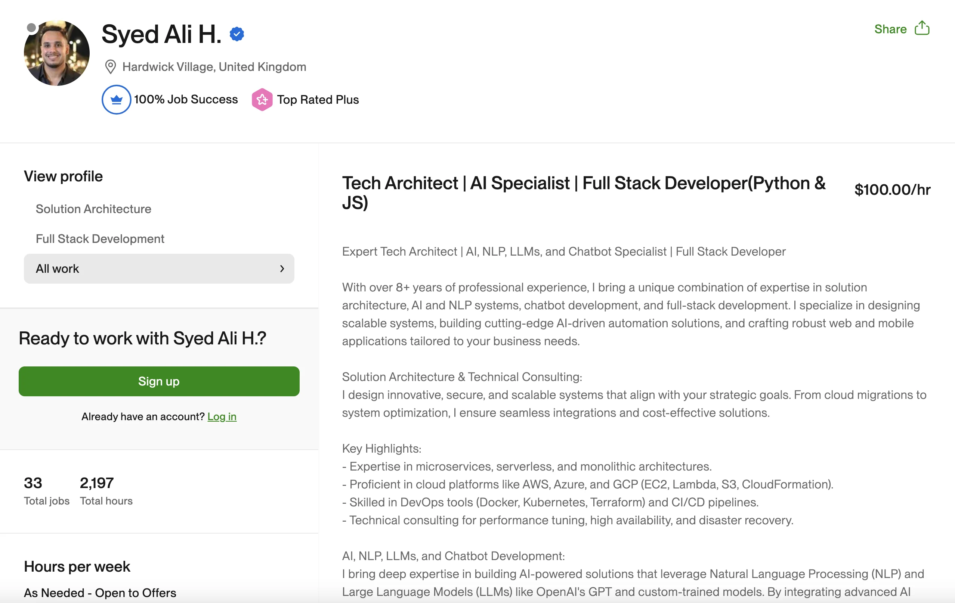Viewport: 955px width, 603px height.
Task: Select the All work profile item
Action: click(x=159, y=269)
